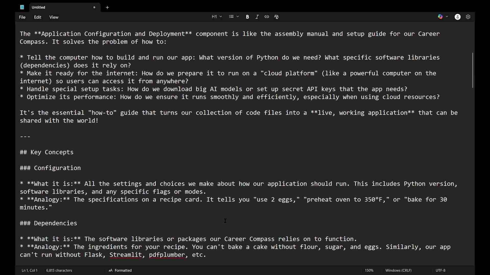490x275 pixels.
Task: Click the Notepad app icon in title bar
Action: point(22,7)
